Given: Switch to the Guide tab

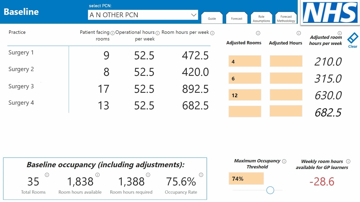Looking at the screenshot, I should point(212,18).
